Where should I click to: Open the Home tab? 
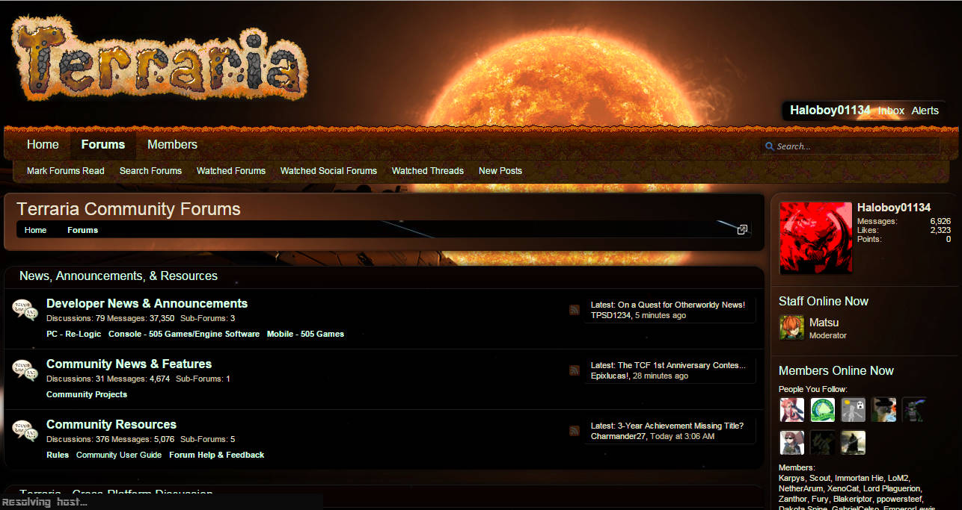click(43, 145)
